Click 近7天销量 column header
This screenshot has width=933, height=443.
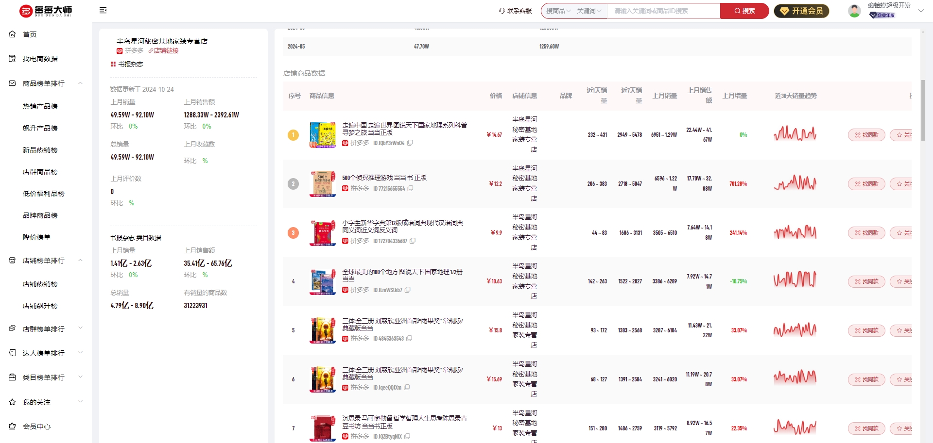631,96
